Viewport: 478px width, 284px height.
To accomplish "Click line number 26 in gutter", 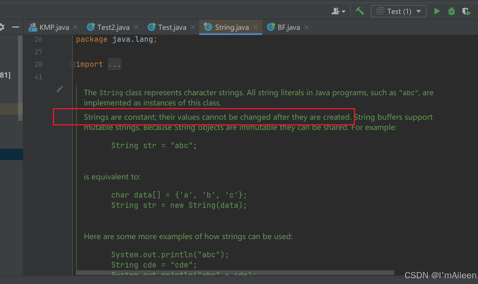I will 38,40.
